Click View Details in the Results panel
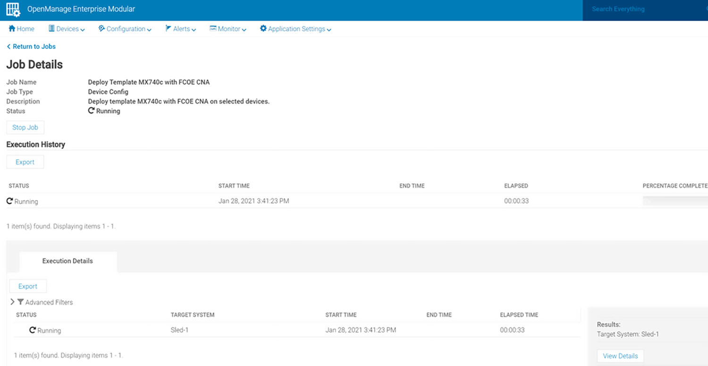Viewport: 708px width, 366px height. [x=620, y=356]
